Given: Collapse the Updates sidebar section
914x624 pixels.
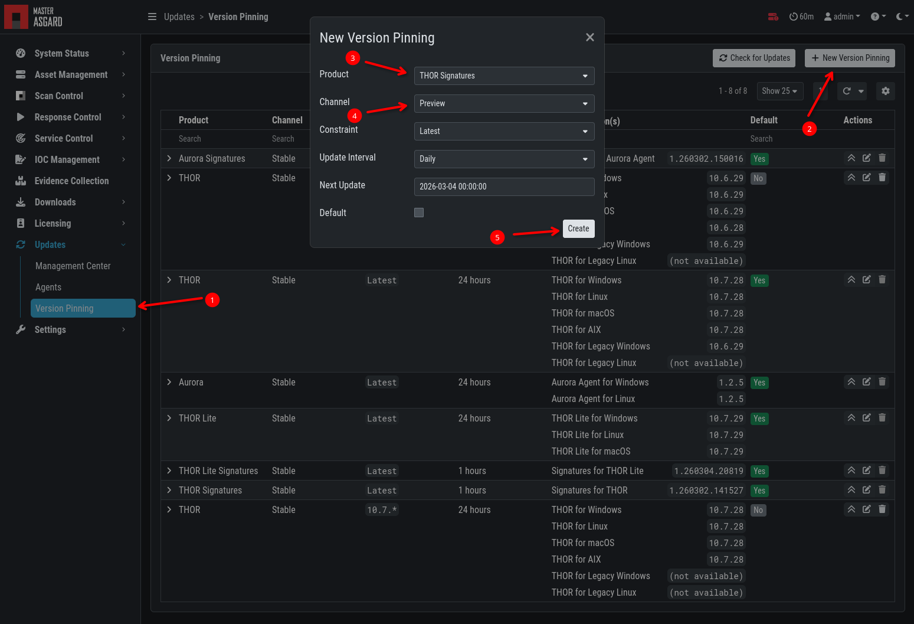Looking at the screenshot, I should tap(70, 244).
